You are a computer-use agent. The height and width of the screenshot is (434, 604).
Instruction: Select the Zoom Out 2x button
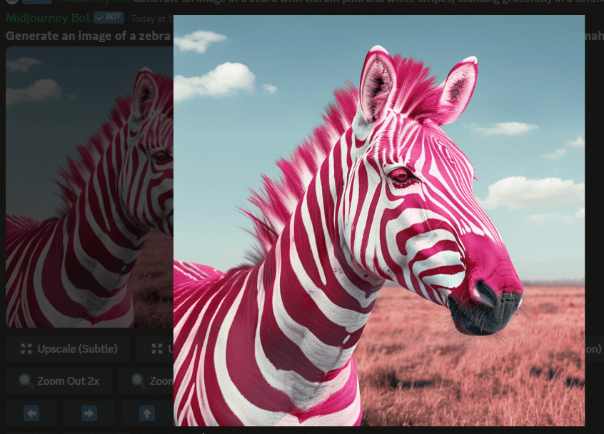[x=59, y=381]
